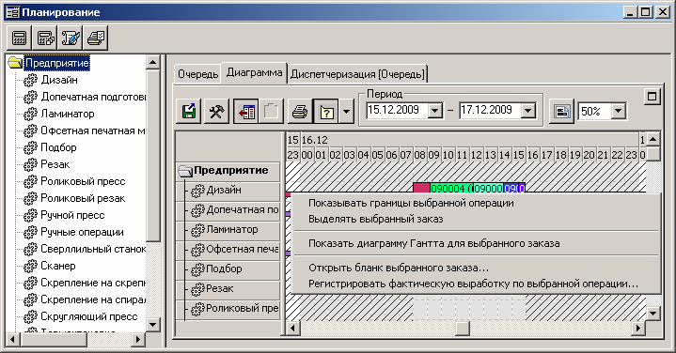Click the scroll with pen icon
Image resolution: width=676 pixels, height=353 pixels.
(71, 38)
